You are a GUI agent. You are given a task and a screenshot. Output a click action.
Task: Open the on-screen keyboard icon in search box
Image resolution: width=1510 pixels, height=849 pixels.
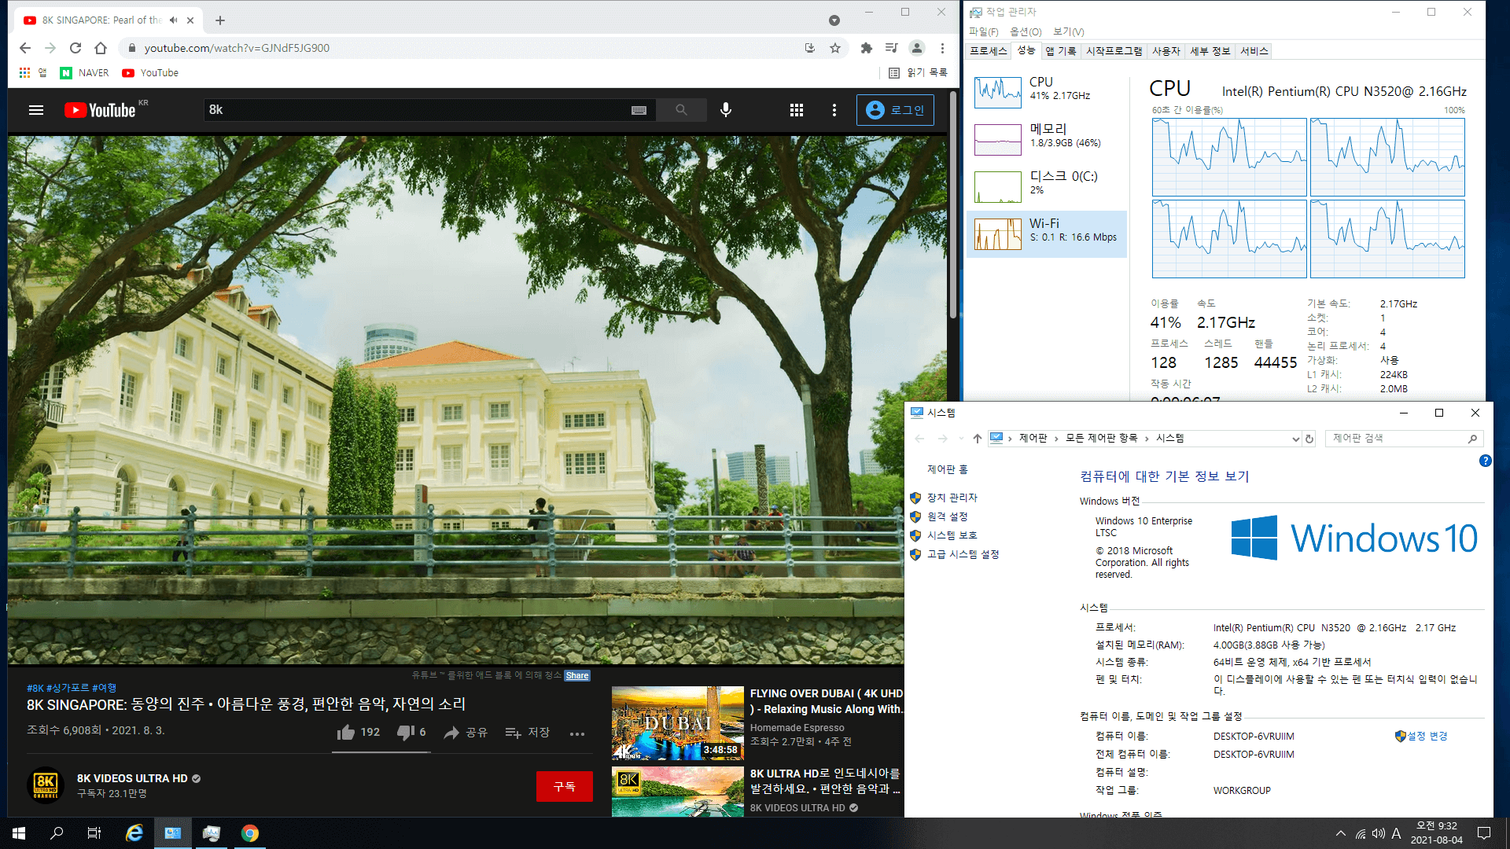point(639,110)
